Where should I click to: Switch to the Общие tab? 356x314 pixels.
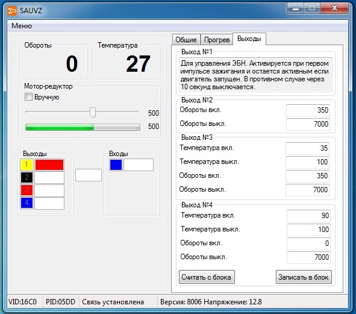point(186,40)
